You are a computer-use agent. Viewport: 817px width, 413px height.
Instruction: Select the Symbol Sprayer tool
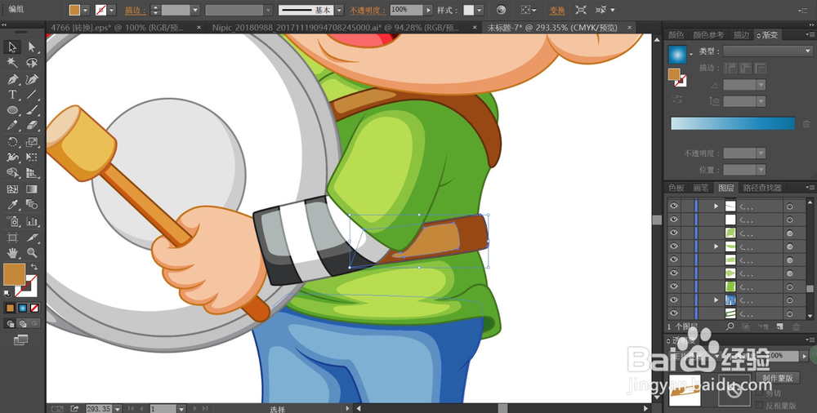coord(12,221)
